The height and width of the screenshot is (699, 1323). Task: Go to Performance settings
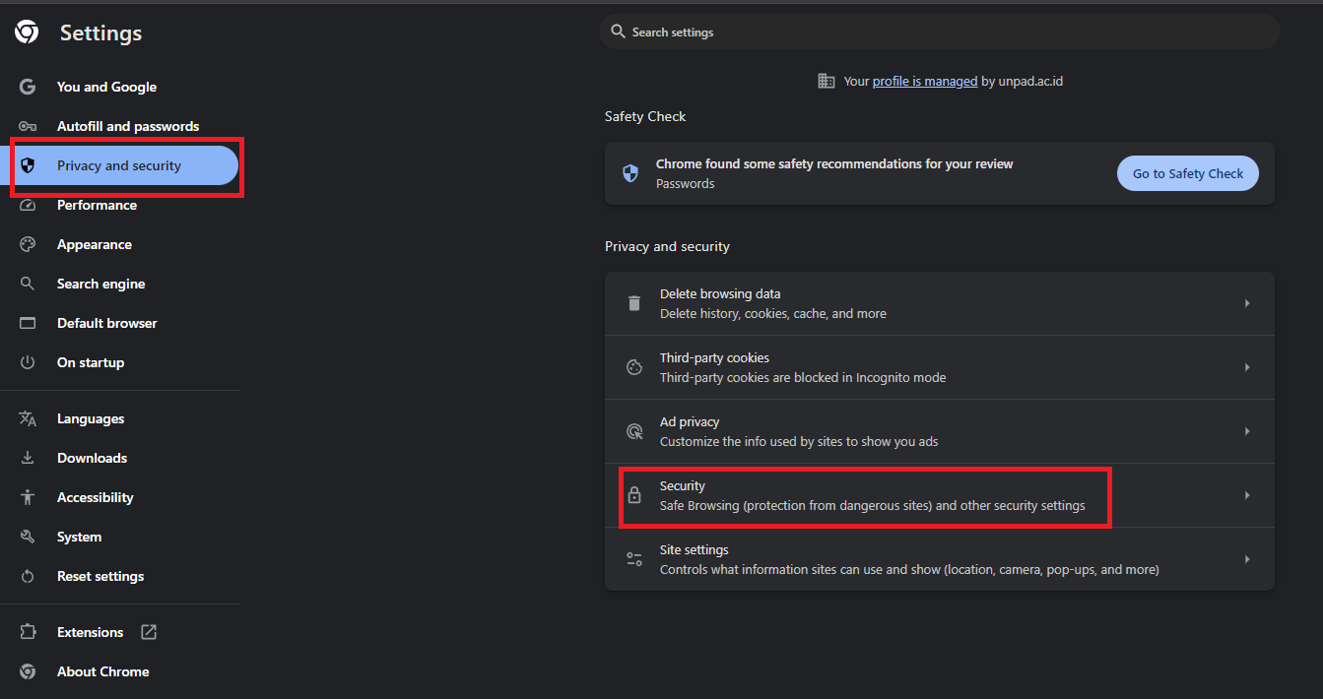tap(97, 205)
